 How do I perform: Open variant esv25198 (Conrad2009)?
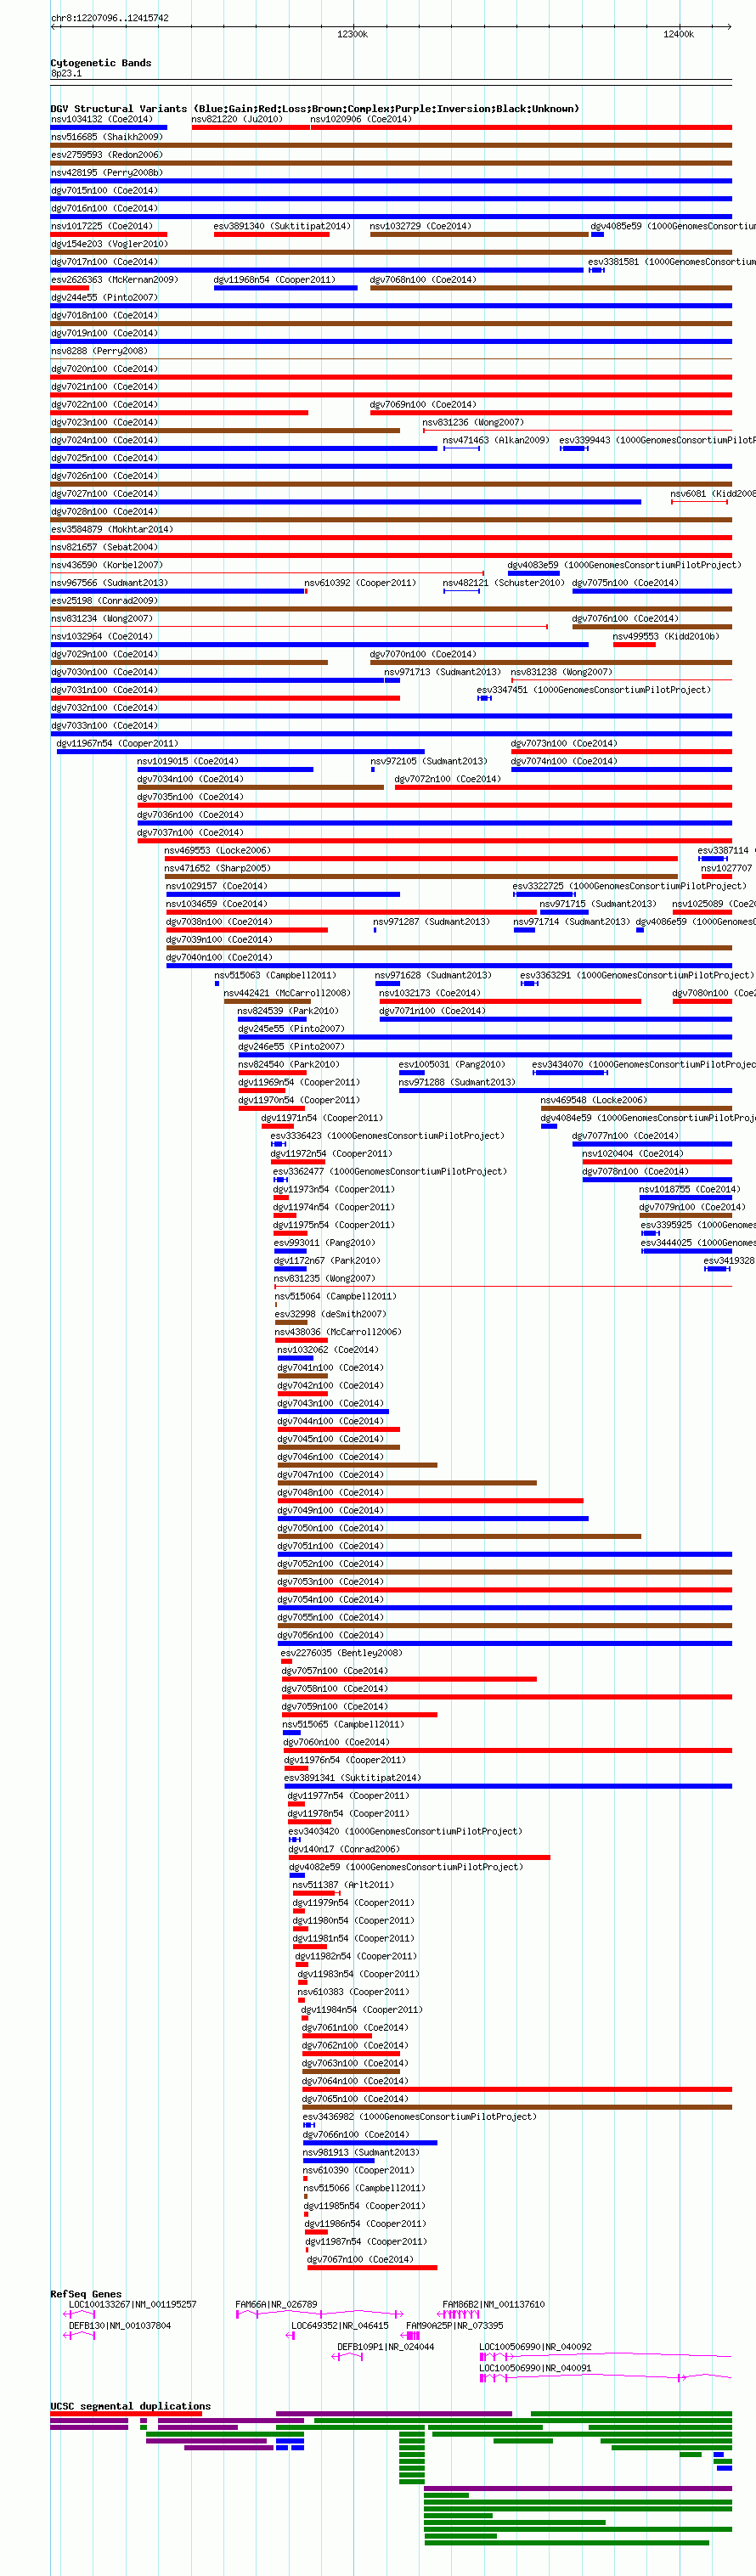pyautogui.click(x=104, y=601)
